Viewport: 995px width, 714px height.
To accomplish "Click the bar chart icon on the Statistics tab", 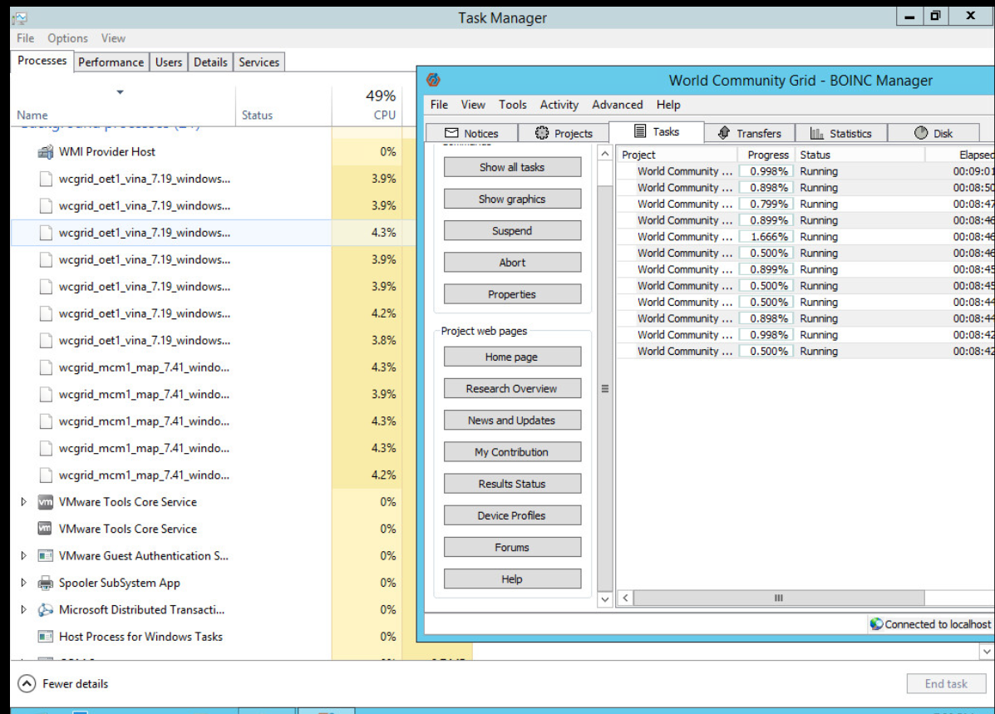I will click(816, 133).
